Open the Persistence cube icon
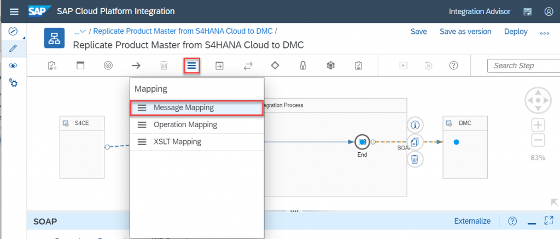The height and width of the screenshot is (239, 560). (x=331, y=65)
